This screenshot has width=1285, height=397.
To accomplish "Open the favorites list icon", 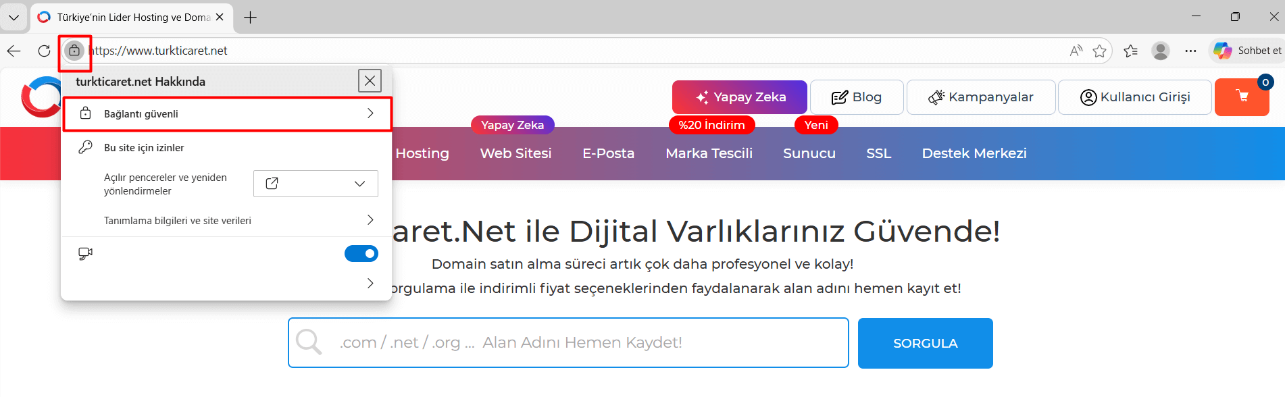I will point(1130,51).
